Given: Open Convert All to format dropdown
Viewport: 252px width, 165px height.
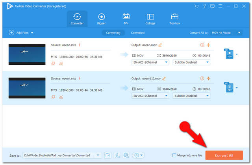Looking at the screenshot, I should (x=226, y=33).
